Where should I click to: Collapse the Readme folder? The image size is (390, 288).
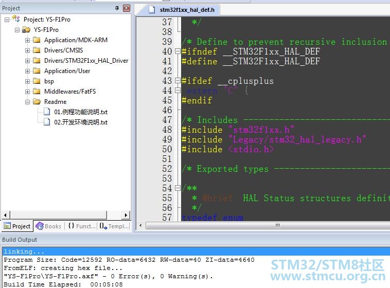27,102
